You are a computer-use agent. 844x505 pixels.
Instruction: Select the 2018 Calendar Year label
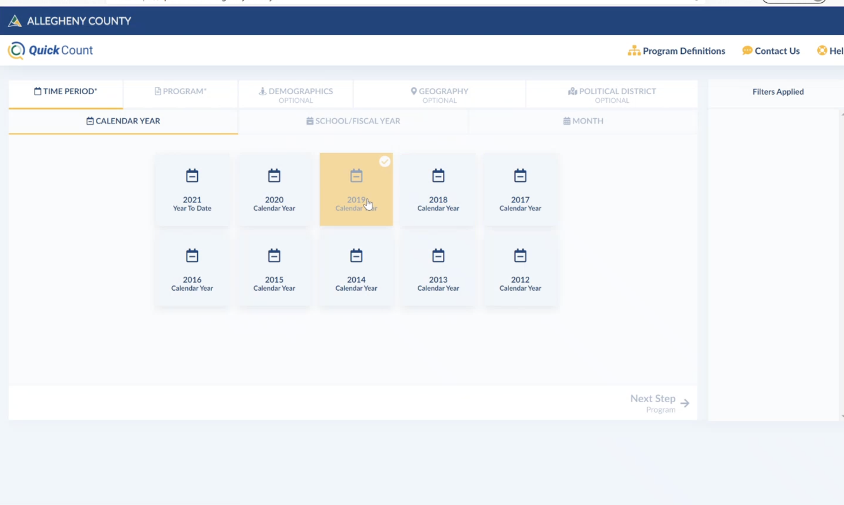point(438,203)
